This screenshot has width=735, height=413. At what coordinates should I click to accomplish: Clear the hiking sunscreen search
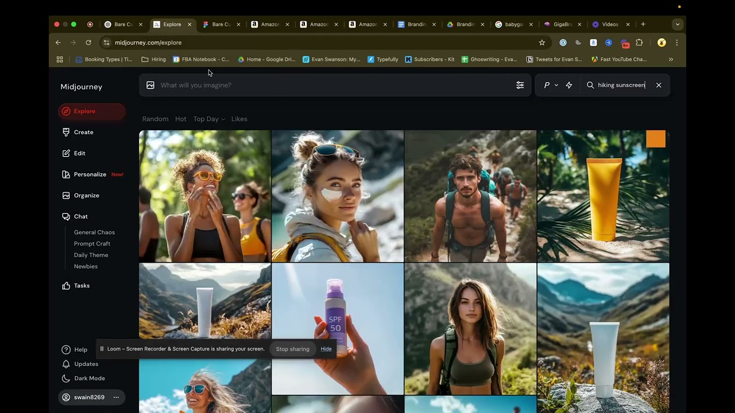(659, 85)
